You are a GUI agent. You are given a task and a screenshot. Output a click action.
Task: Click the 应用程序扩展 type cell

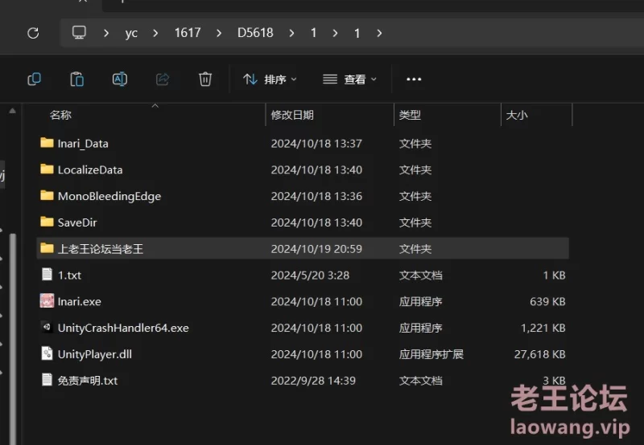click(x=431, y=354)
